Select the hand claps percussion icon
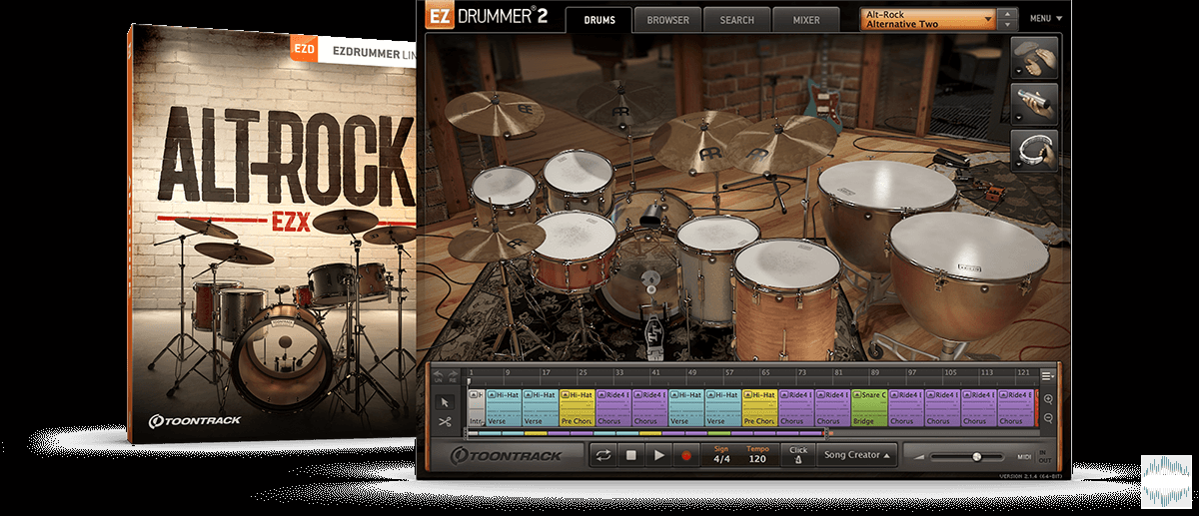 pyautogui.click(x=1035, y=57)
